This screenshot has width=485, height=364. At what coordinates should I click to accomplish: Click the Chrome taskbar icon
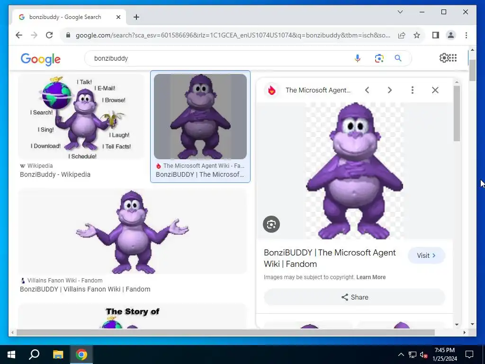coord(81,355)
